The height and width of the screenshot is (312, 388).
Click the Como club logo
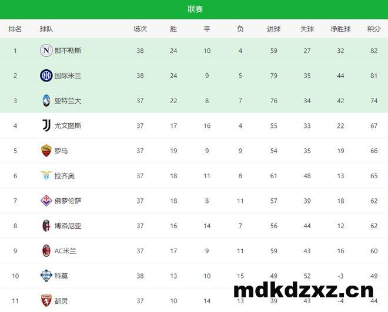click(46, 276)
